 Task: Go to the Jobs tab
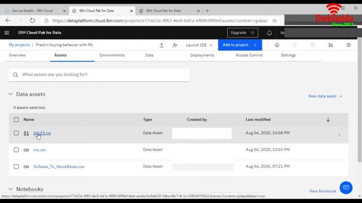pos(149,55)
